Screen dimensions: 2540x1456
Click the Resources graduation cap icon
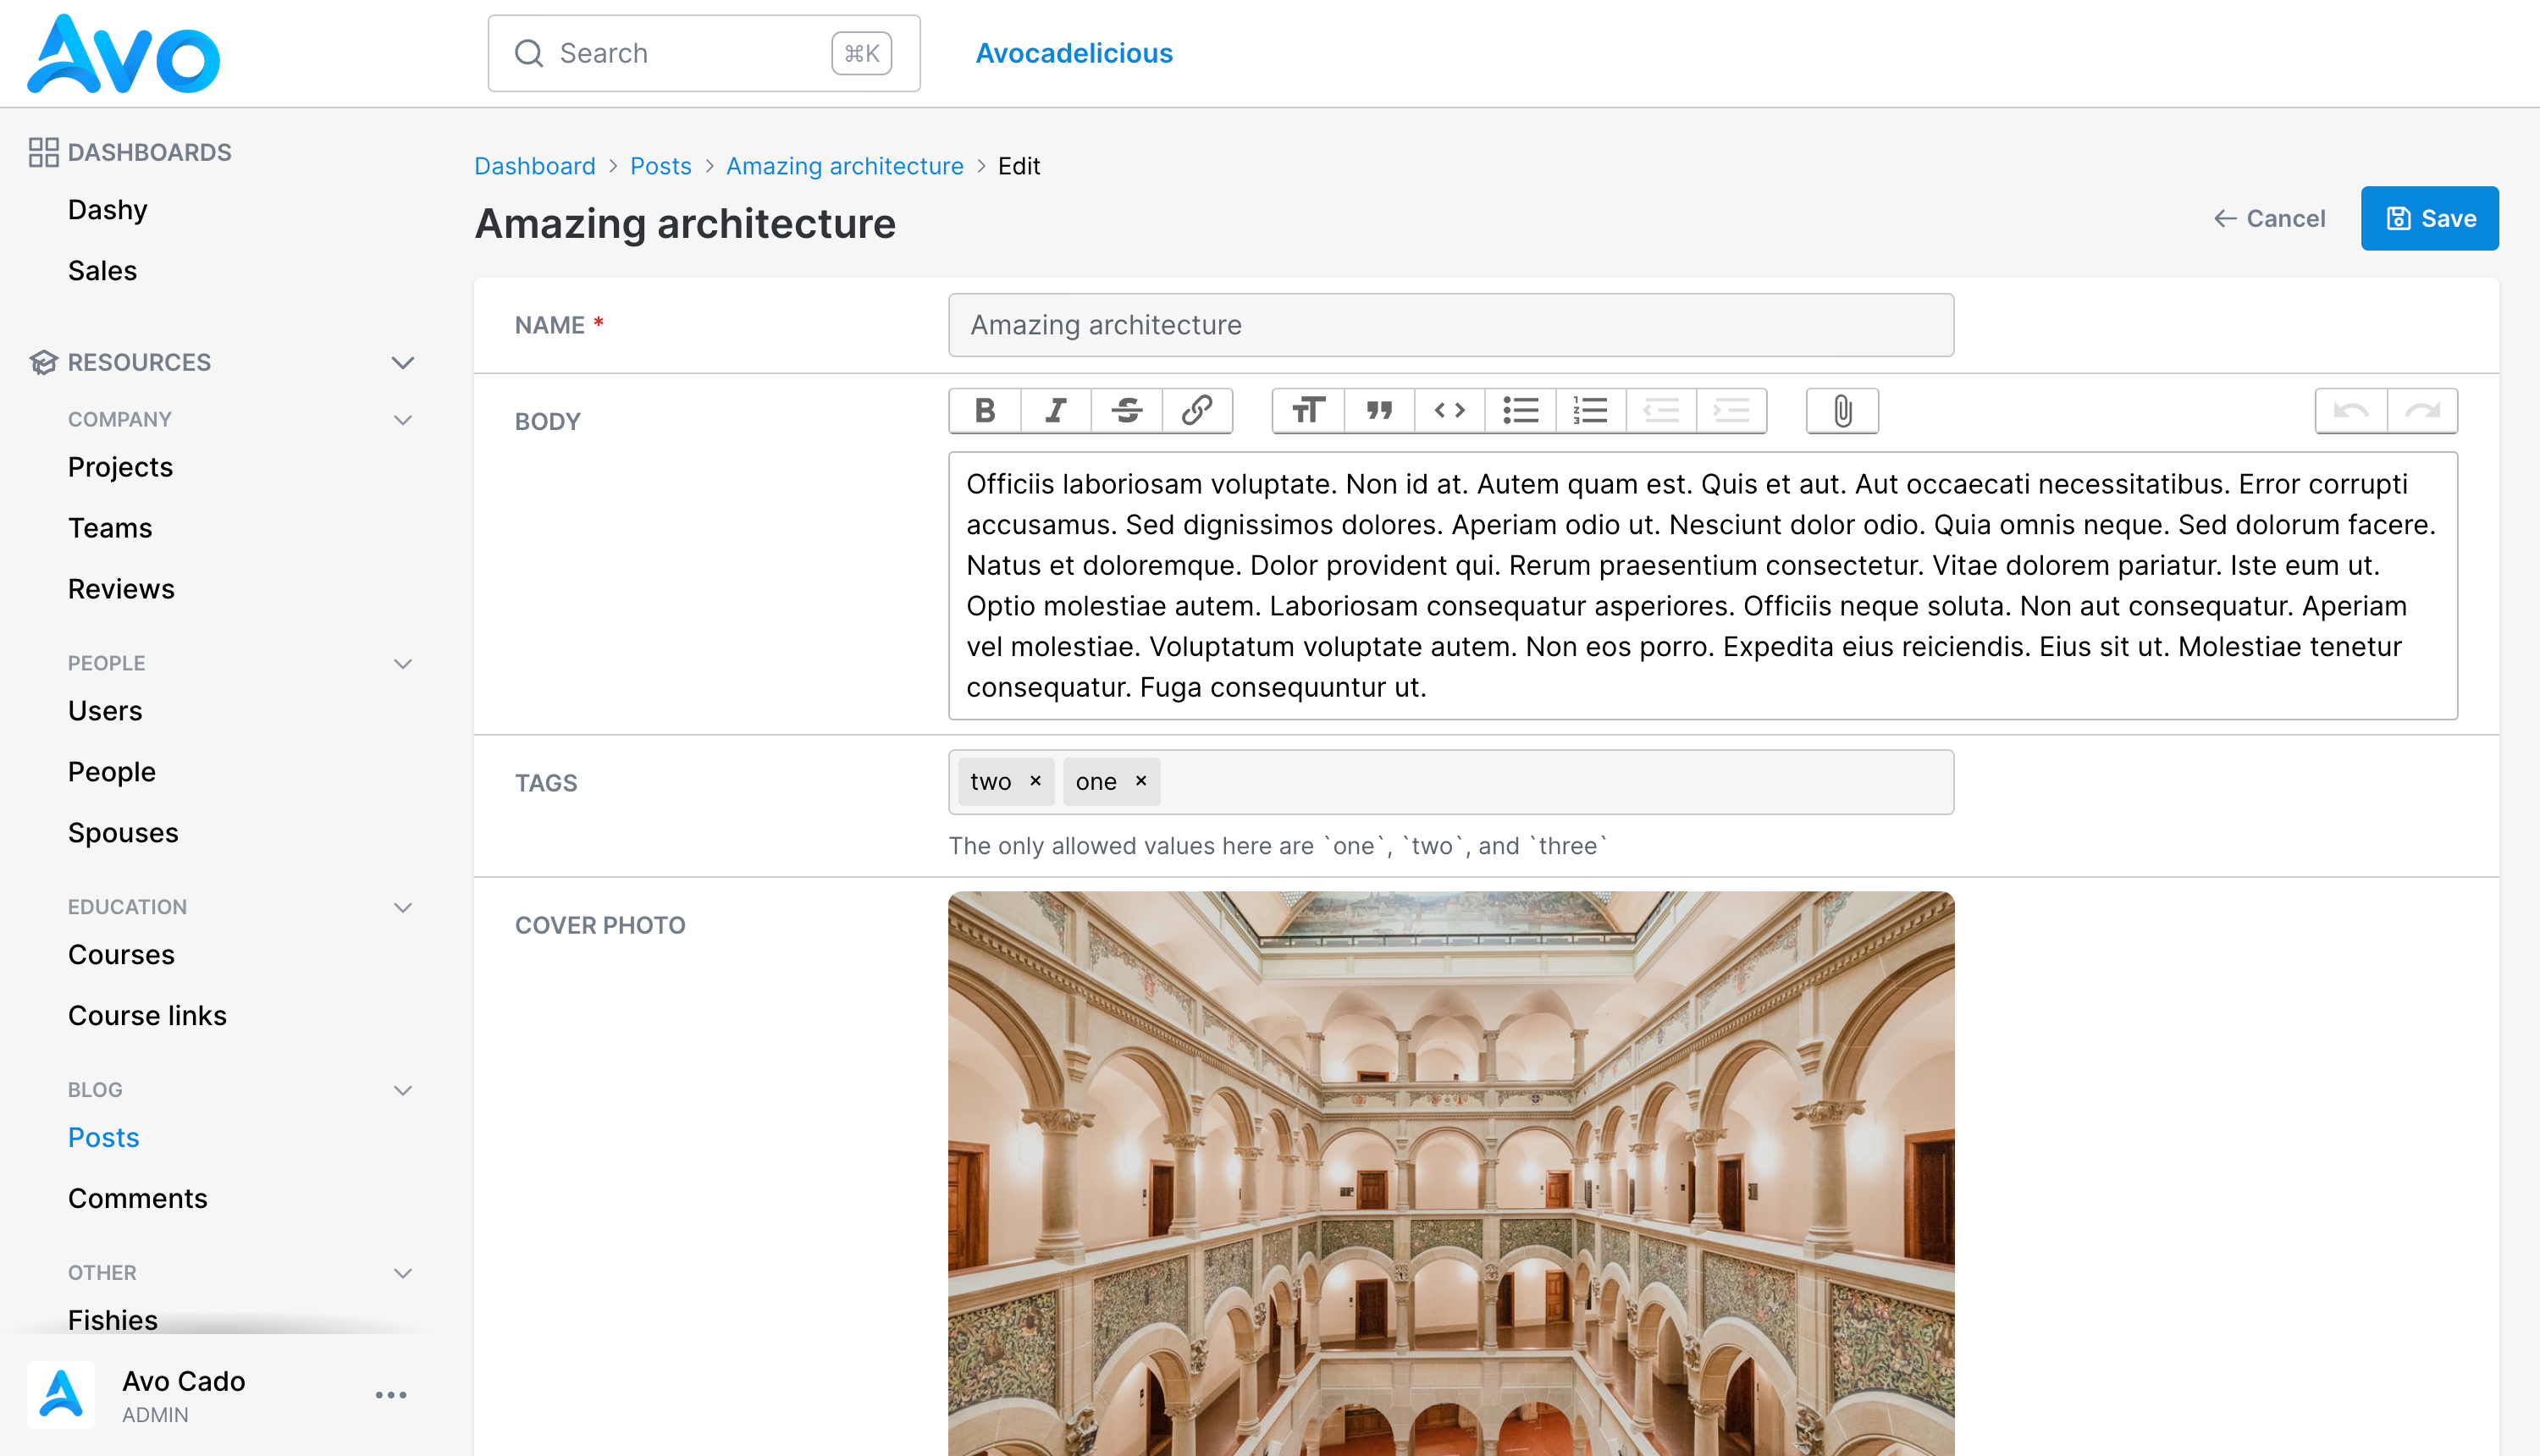click(43, 362)
